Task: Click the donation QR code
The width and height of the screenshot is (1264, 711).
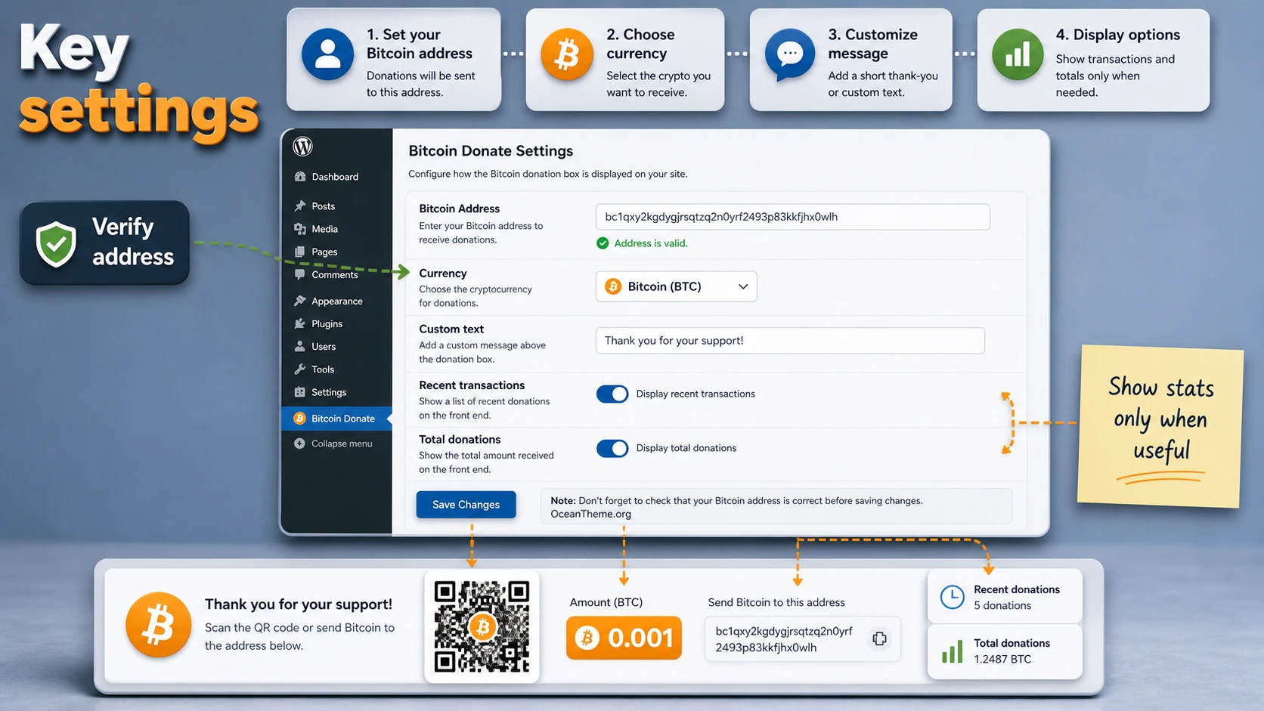Action: [482, 626]
